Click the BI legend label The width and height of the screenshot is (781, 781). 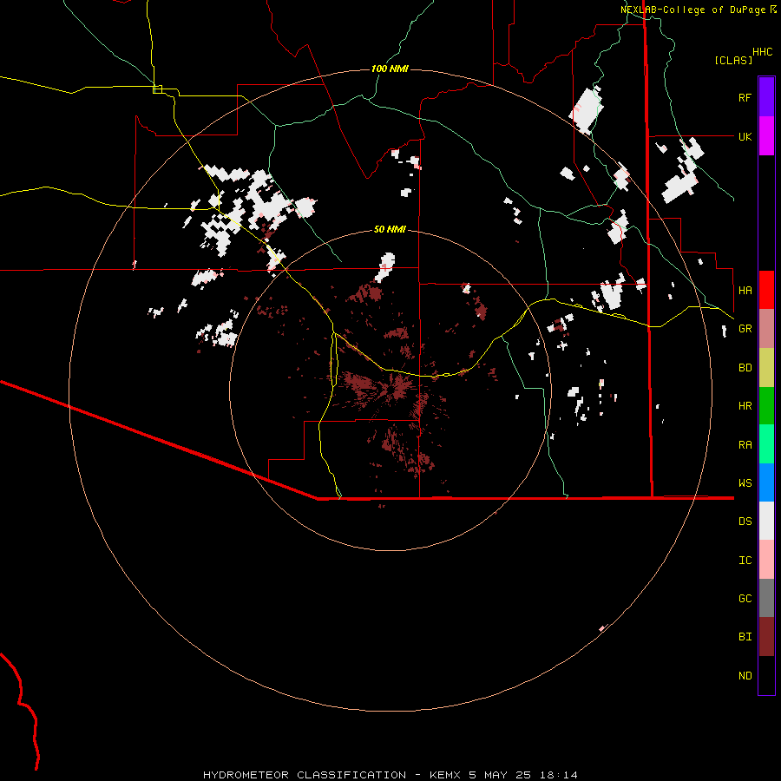pos(745,637)
